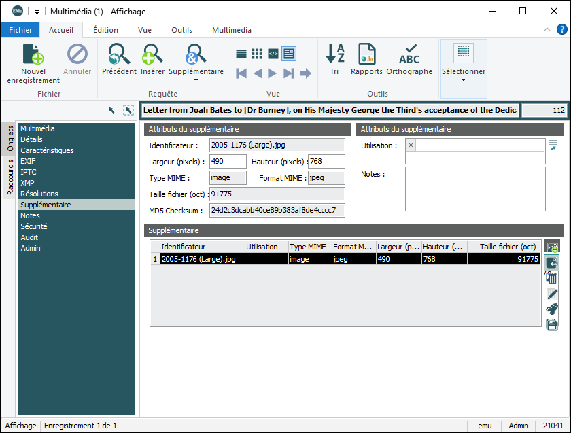Open the Sélectionner dropdown arrow
Screen dimensions: 571x433
(464, 80)
